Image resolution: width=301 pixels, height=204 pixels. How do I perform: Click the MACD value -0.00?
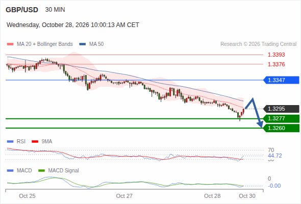click(x=274, y=186)
